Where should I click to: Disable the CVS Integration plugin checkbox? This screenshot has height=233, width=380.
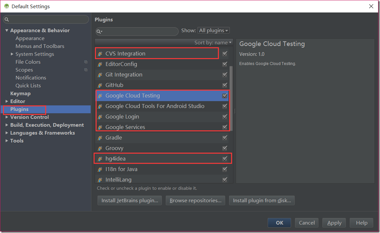point(225,54)
